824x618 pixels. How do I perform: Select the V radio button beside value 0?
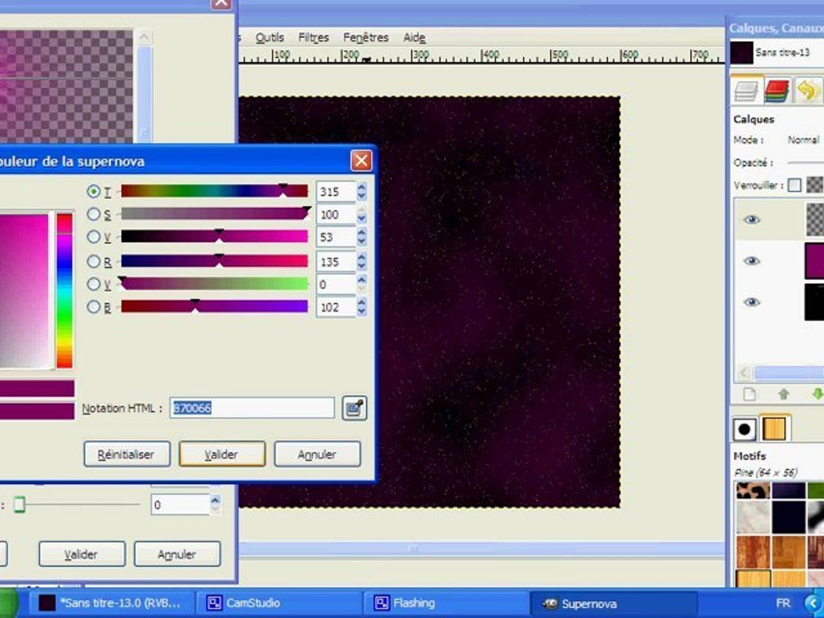93,284
